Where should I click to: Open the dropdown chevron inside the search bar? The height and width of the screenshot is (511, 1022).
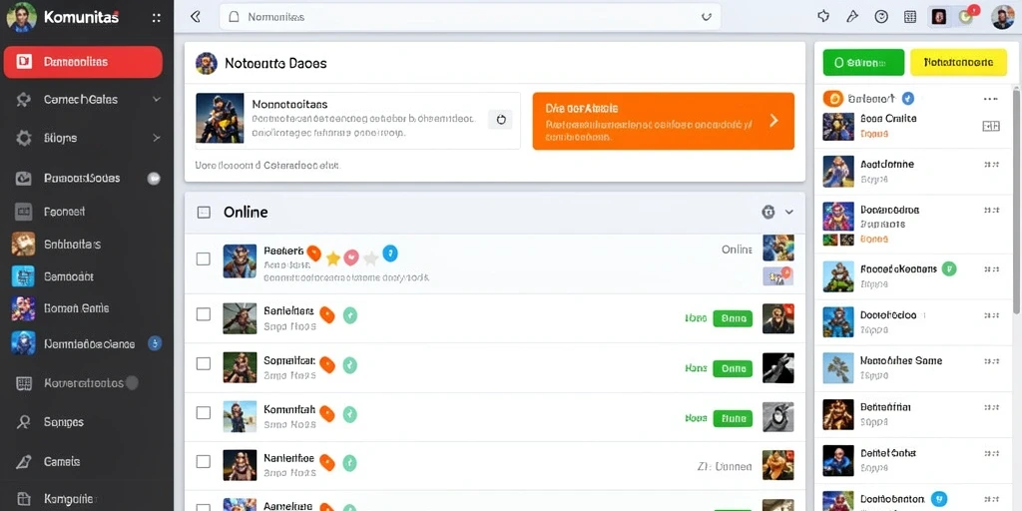tap(706, 17)
